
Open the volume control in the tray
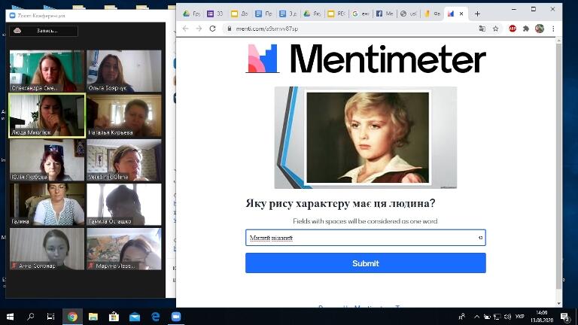coord(507,317)
